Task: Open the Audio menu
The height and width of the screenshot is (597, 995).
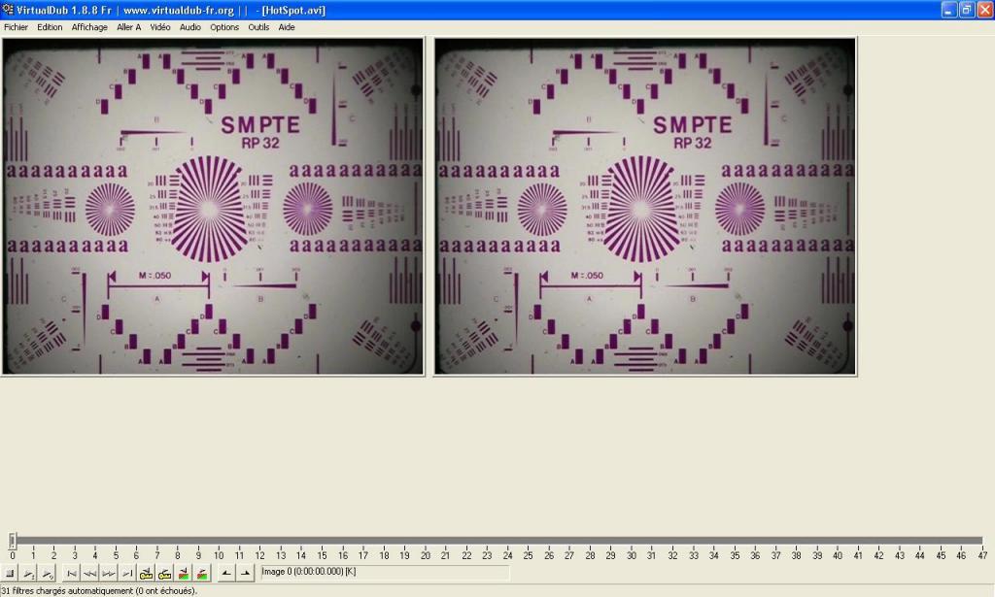Action: click(190, 27)
